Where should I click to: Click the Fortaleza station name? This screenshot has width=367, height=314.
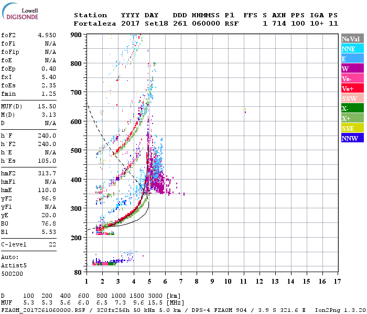pyautogui.click(x=95, y=24)
